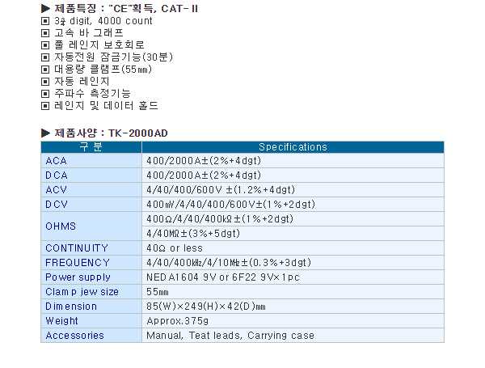Viewport: 485px width, 368px height.
Task: Click the square bullet beside '풀 레인지 보호회로'
Action: 45,45
